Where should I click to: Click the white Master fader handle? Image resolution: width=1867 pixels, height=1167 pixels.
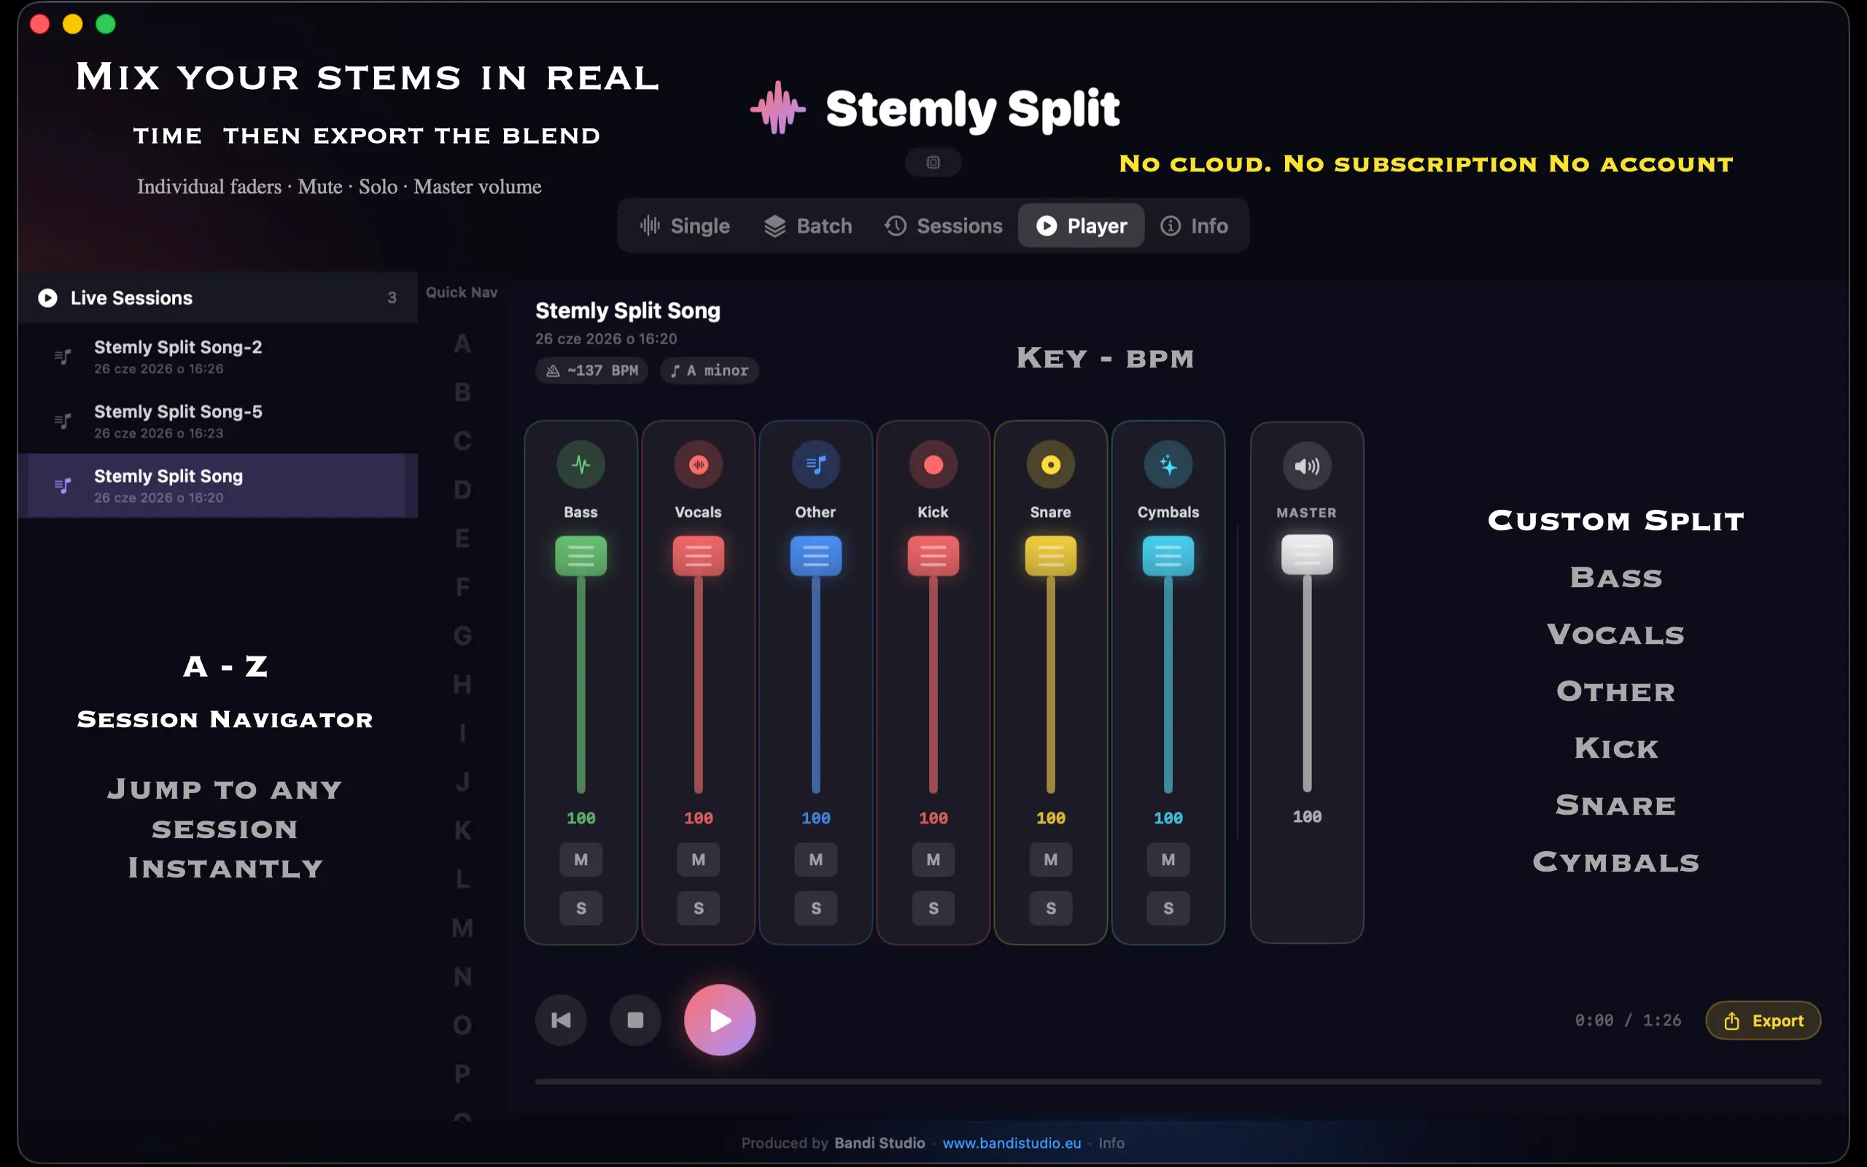click(x=1307, y=554)
